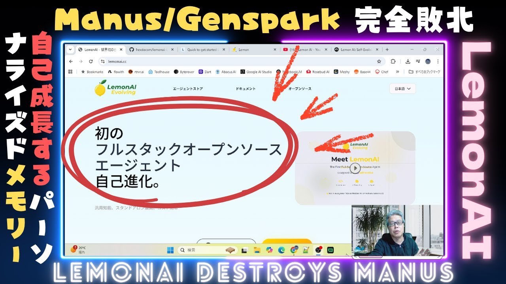Reload the lemonai.cc page
Image resolution: width=506 pixels, height=284 pixels.
click(91, 62)
